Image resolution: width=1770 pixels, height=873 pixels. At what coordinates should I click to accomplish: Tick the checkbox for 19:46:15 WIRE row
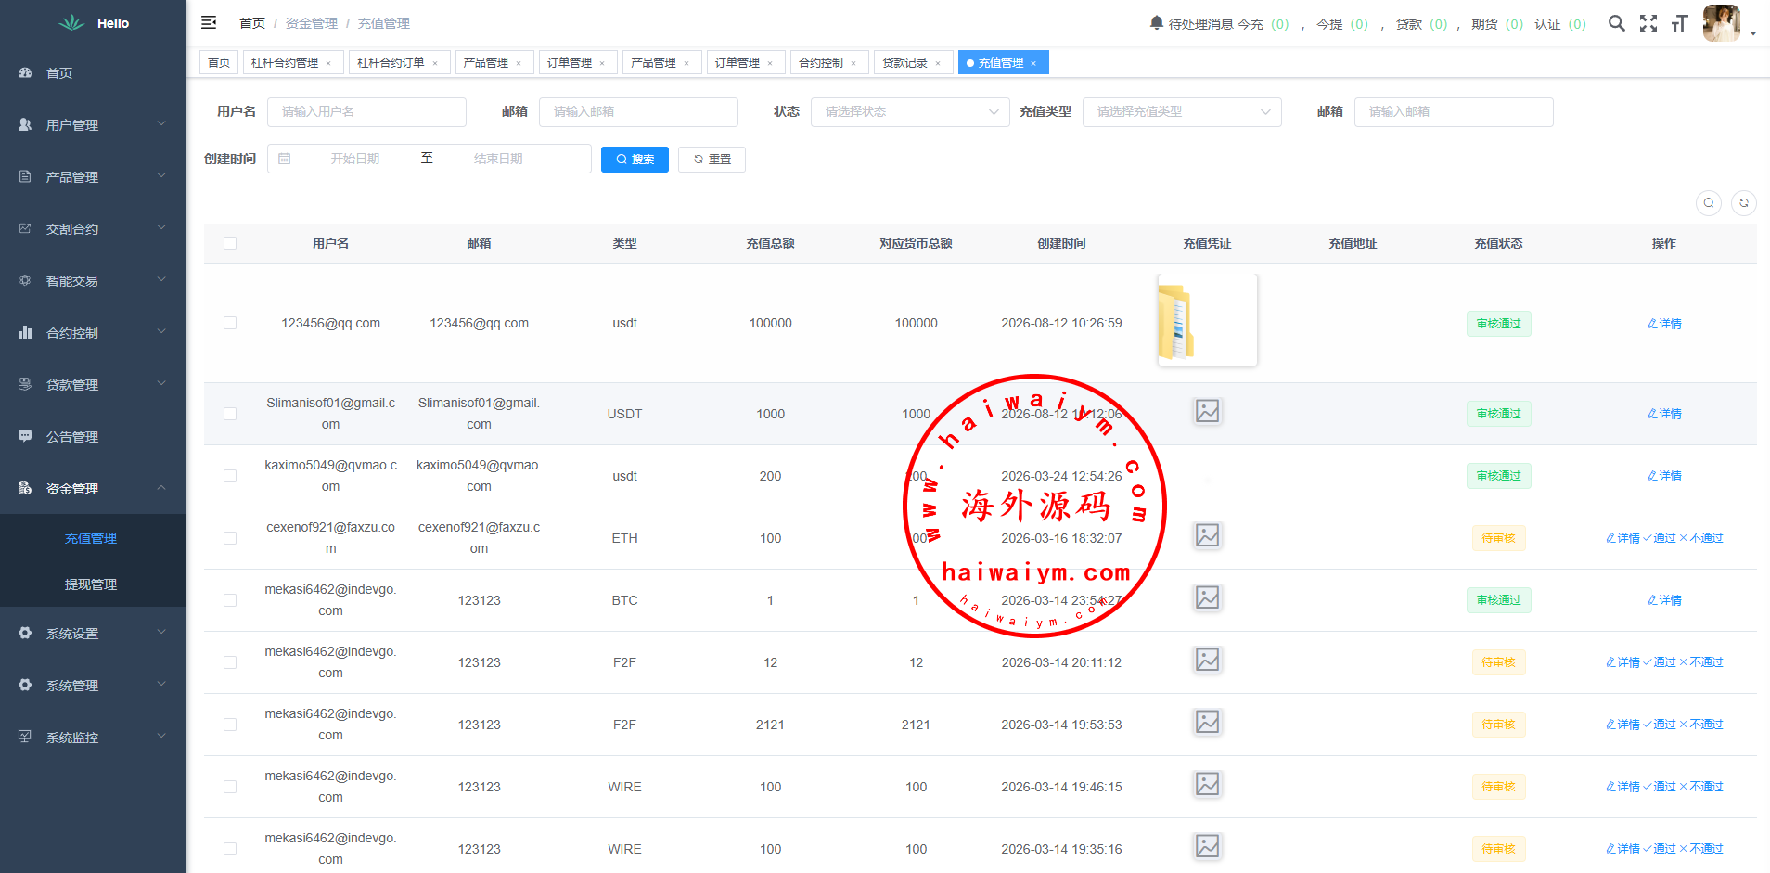coord(230,787)
